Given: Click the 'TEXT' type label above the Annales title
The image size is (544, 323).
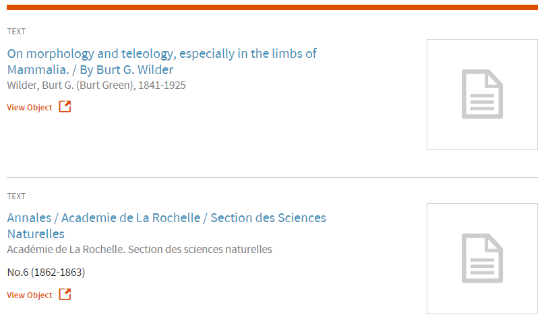Looking at the screenshot, I should (x=16, y=196).
